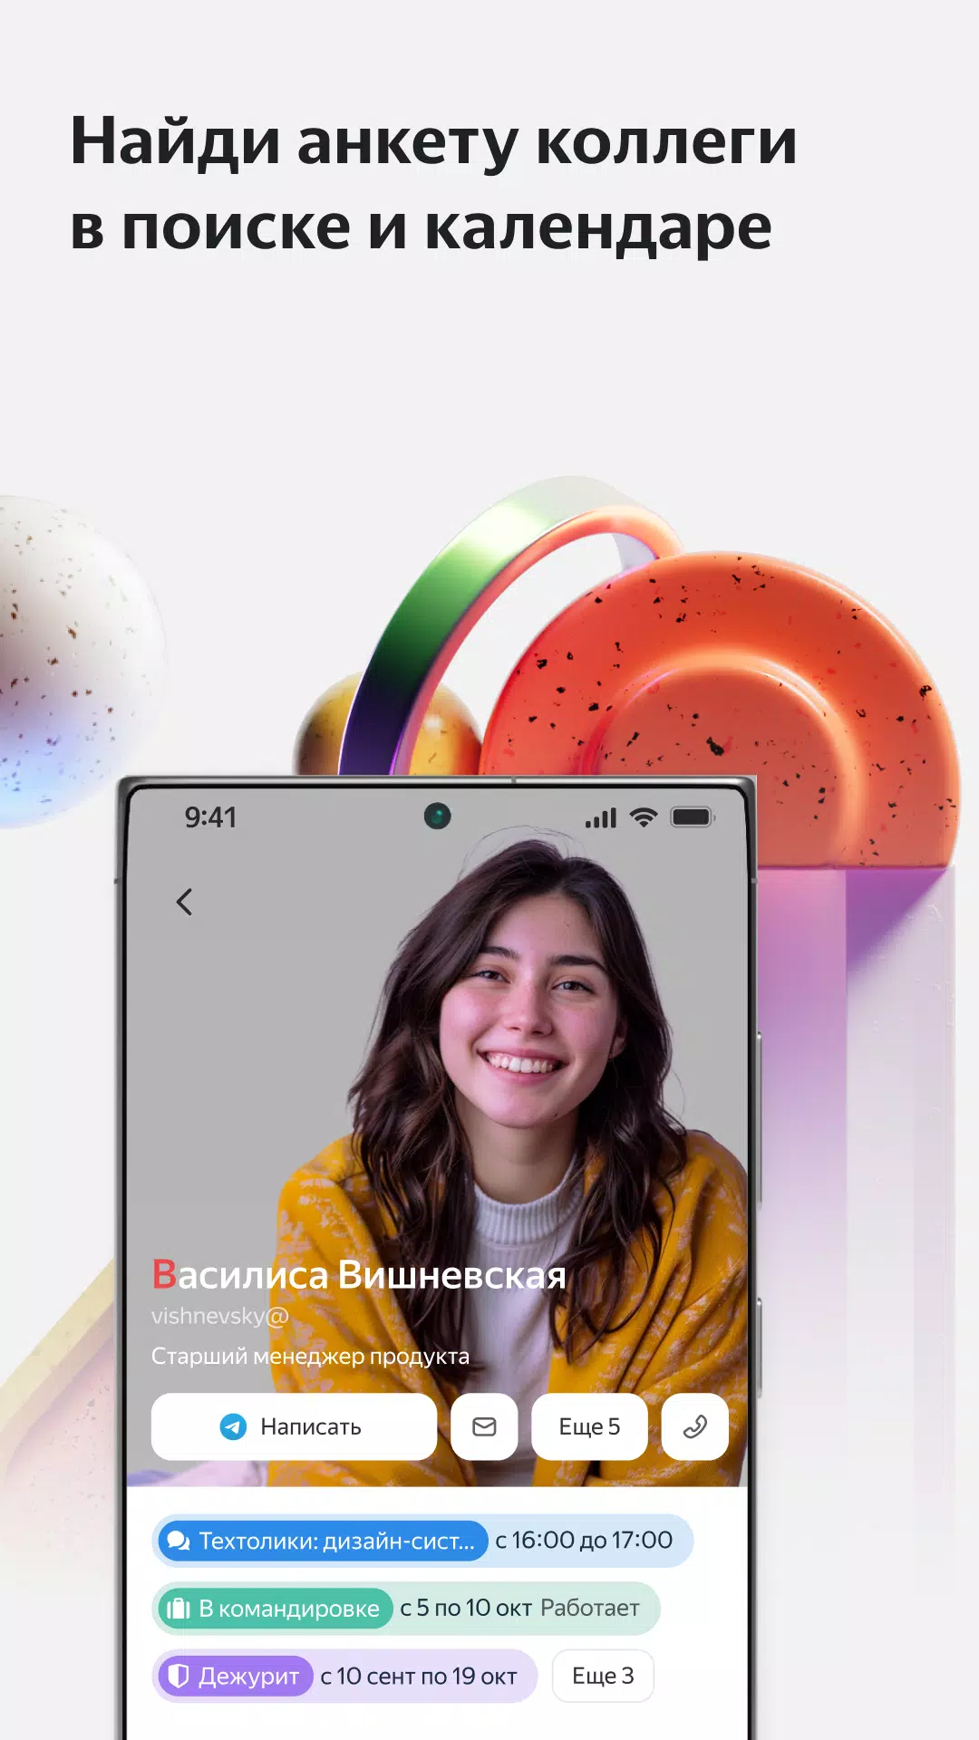Tap the name Василиса Вишневская

click(359, 1274)
